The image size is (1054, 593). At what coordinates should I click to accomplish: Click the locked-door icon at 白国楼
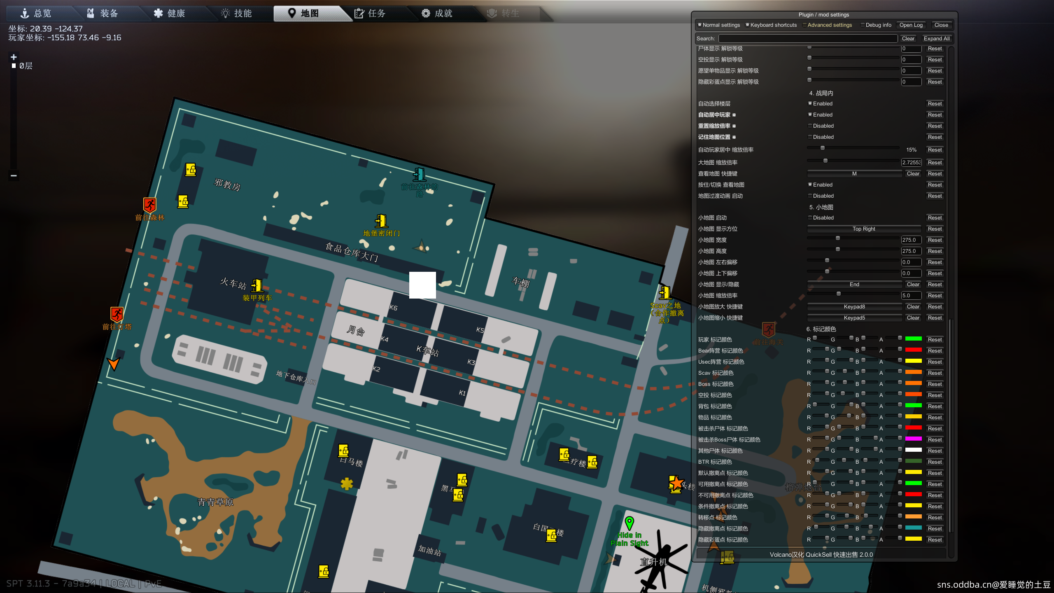552,535
